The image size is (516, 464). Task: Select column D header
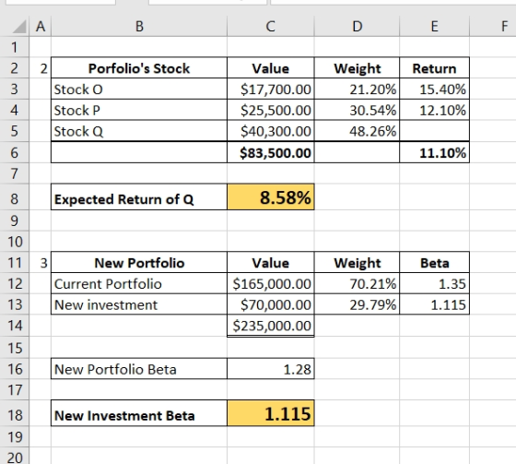point(358,26)
